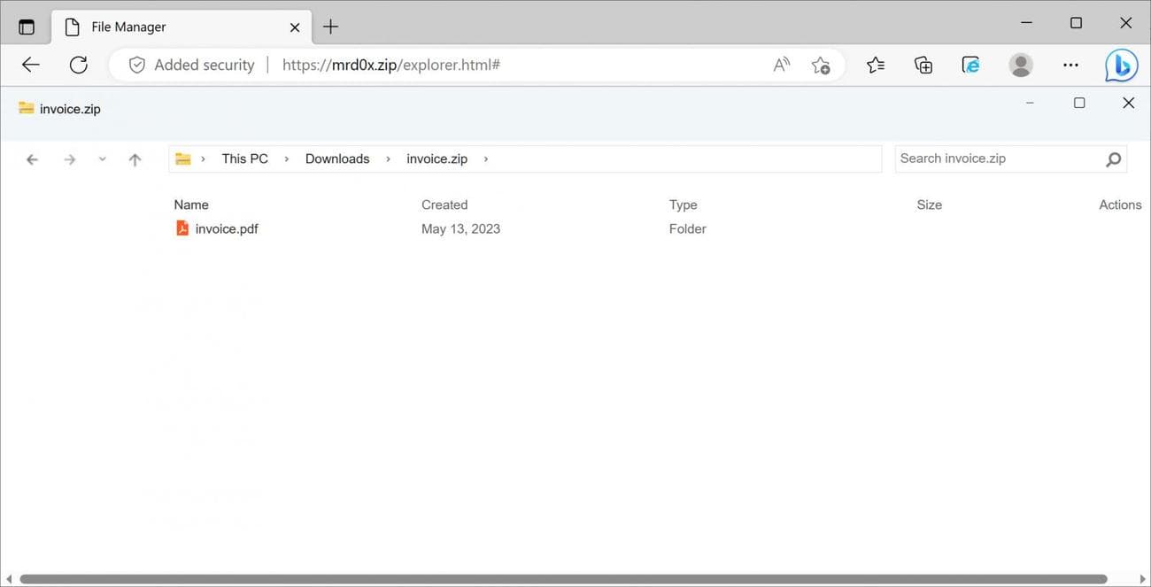Add this page to favorites
1151x587 pixels.
(821, 64)
